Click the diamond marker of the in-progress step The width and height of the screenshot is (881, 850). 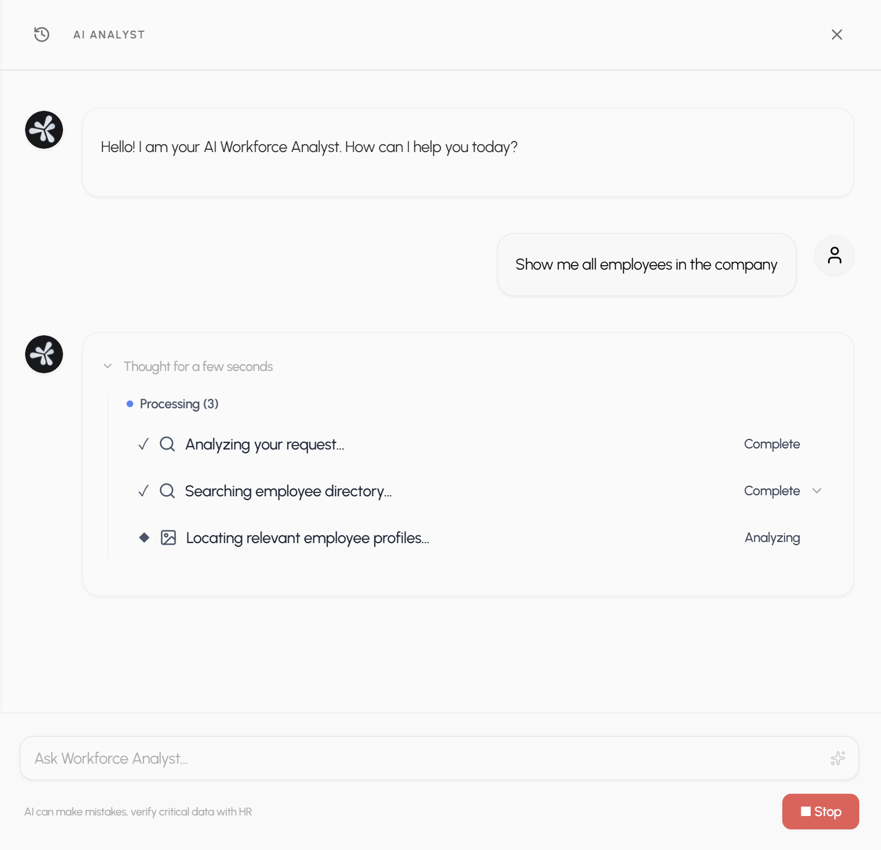pos(144,538)
